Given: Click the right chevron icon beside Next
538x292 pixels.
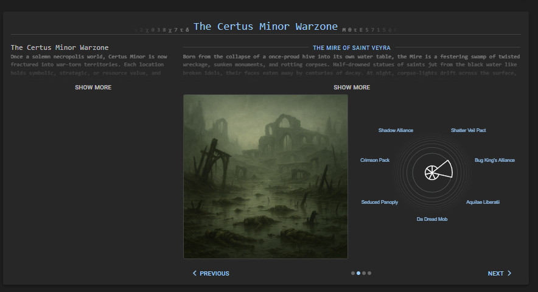Looking at the screenshot, I should 509,274.
